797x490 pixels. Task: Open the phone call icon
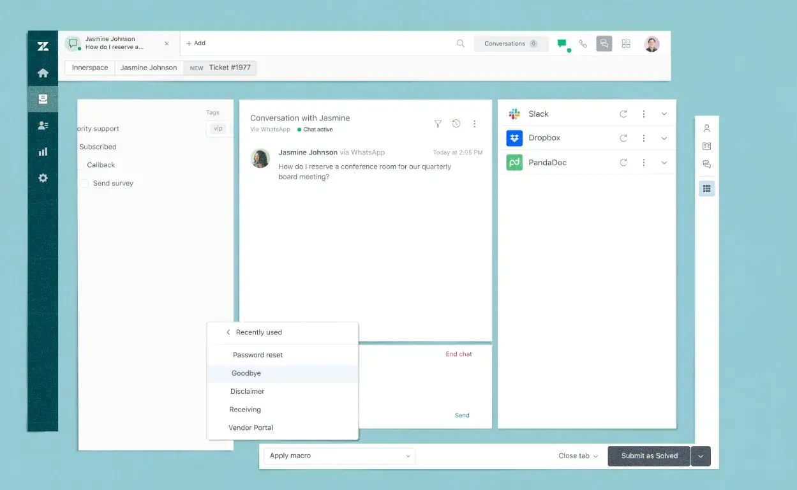(x=583, y=43)
